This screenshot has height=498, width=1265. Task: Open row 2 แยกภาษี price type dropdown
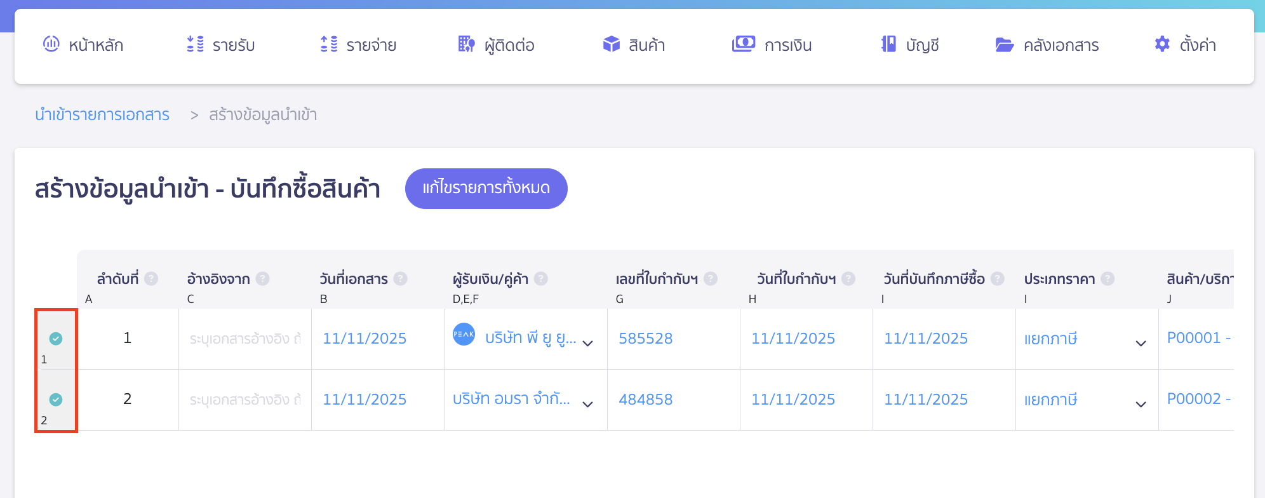tap(1141, 404)
